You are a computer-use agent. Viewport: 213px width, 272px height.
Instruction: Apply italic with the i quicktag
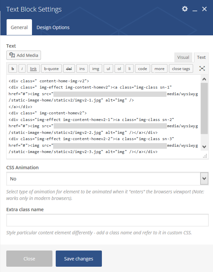coord(22,69)
